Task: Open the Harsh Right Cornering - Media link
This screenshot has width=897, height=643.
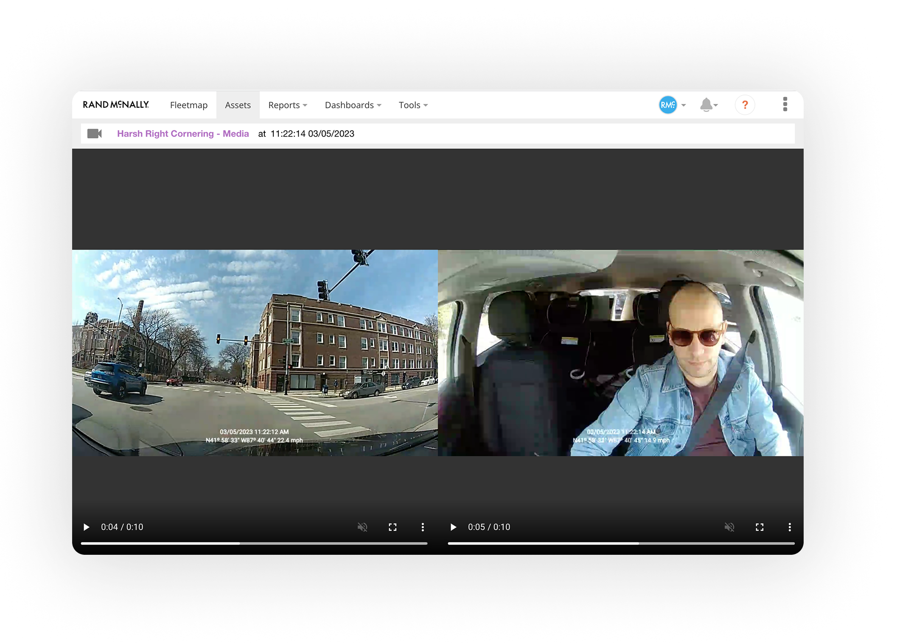Action: click(x=183, y=134)
